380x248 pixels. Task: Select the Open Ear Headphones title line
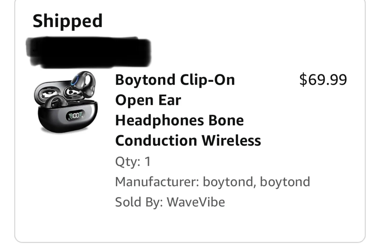148,100
